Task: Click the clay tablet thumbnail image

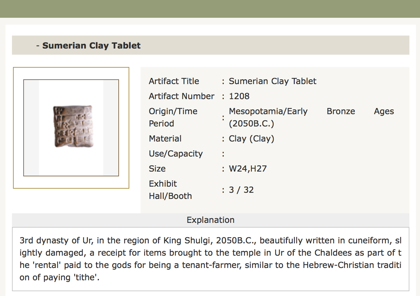Action: point(73,126)
